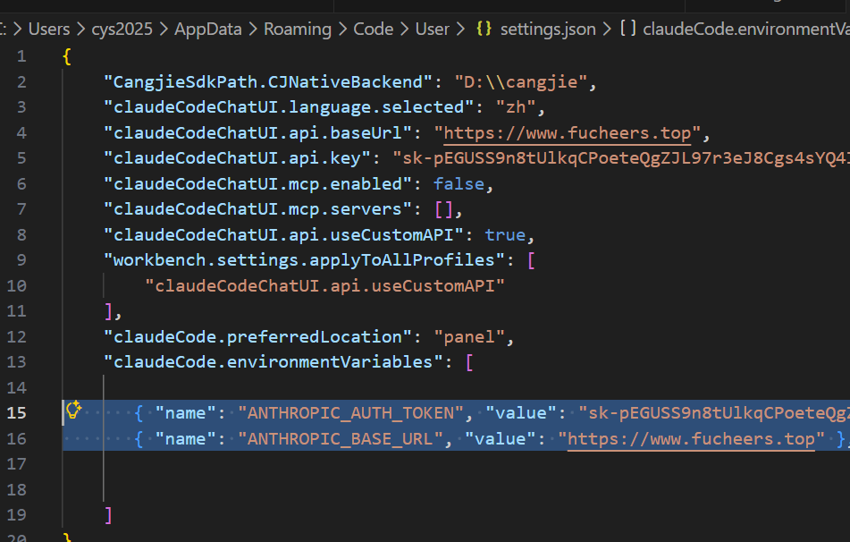Click the token value on line 15
The width and height of the screenshot is (850, 542).
(x=713, y=413)
